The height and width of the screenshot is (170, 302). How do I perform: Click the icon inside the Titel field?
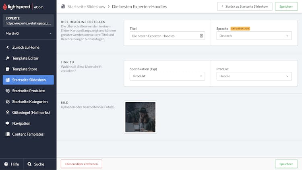201,36
